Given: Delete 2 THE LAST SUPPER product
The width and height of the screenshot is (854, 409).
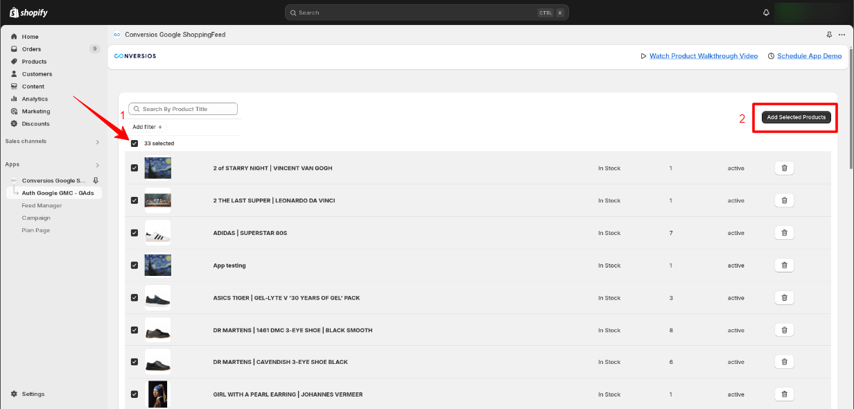Looking at the screenshot, I should pos(784,200).
